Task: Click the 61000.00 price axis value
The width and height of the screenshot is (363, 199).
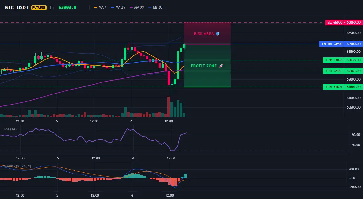Action: coord(353,98)
